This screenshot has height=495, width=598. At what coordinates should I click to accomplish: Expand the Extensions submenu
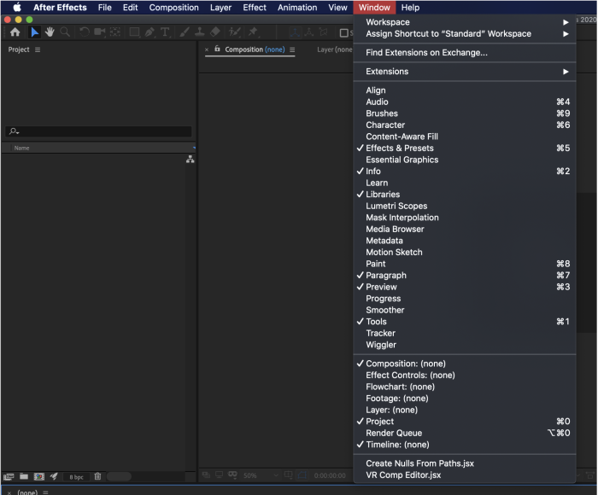[465, 71]
